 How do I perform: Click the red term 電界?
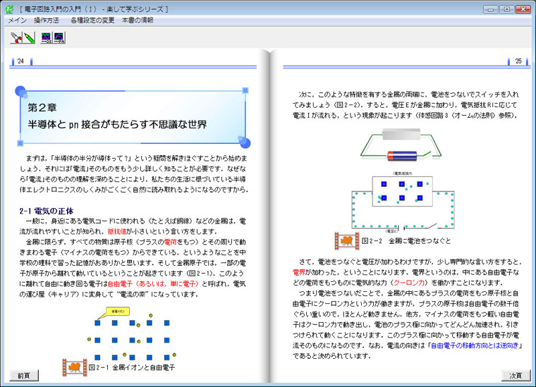[x=299, y=273]
